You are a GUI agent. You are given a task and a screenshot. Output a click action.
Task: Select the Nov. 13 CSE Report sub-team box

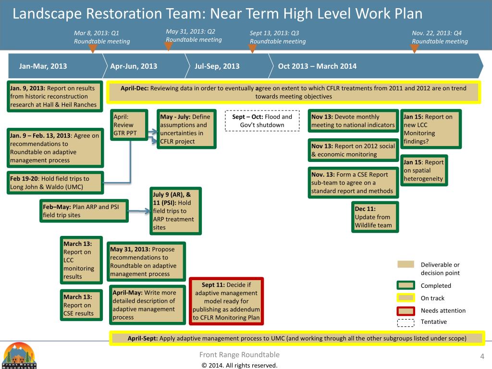point(353,183)
